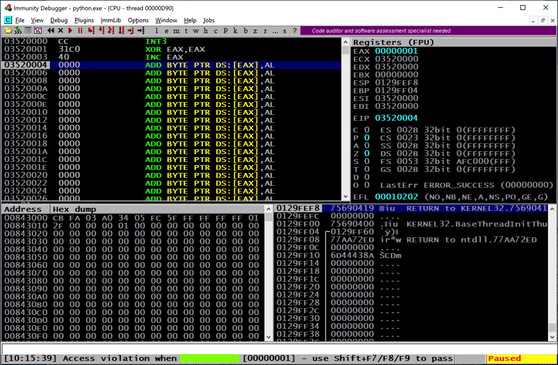Image resolution: width=558 pixels, height=365 pixels.
Task: Open the Debug menu
Action: 59,20
